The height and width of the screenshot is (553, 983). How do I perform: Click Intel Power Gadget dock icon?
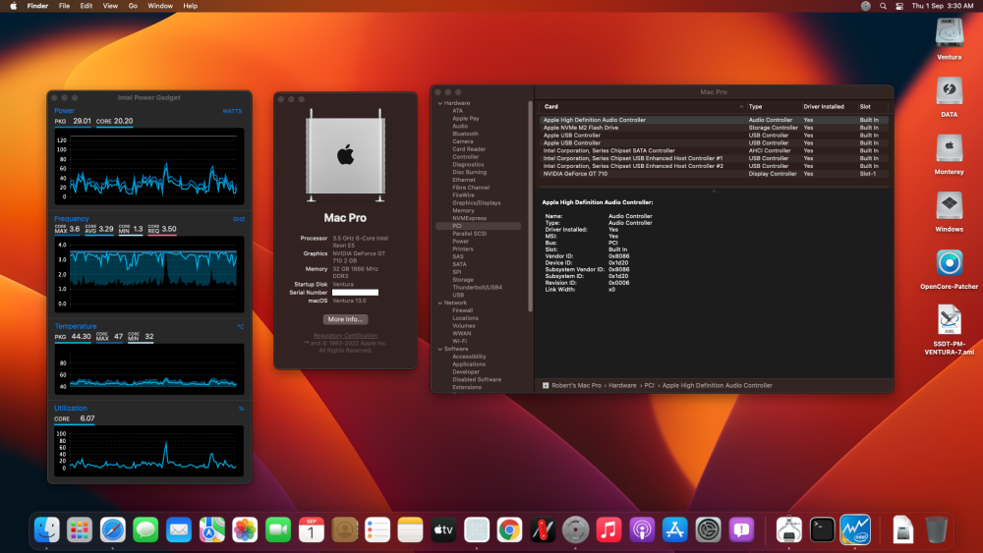pyautogui.click(x=855, y=529)
